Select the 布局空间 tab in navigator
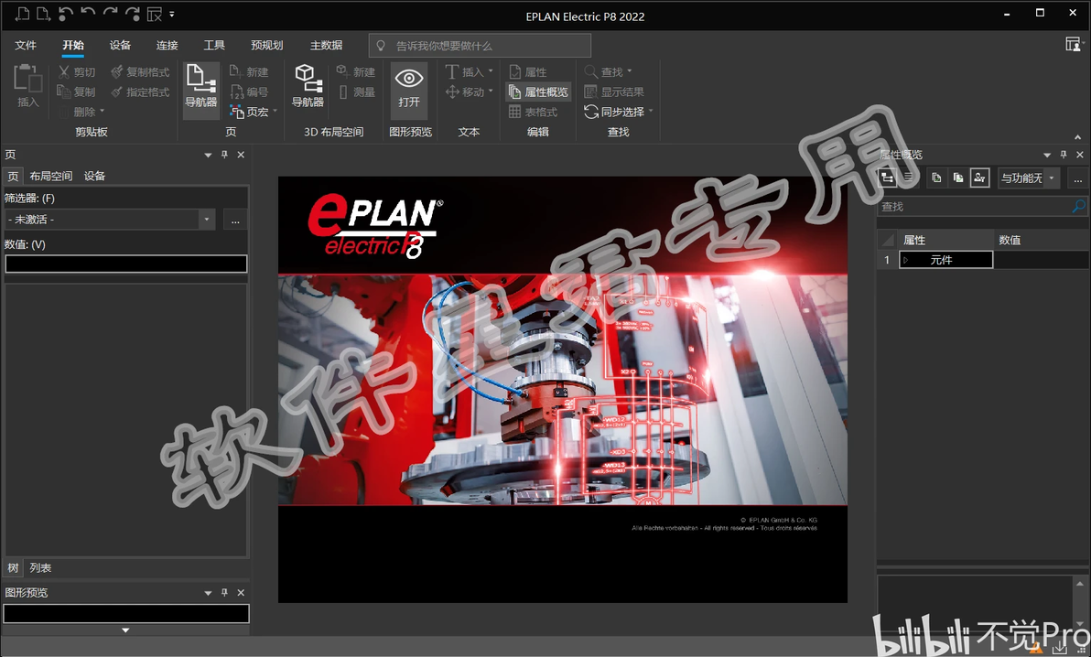The image size is (1091, 657). pyautogui.click(x=50, y=176)
